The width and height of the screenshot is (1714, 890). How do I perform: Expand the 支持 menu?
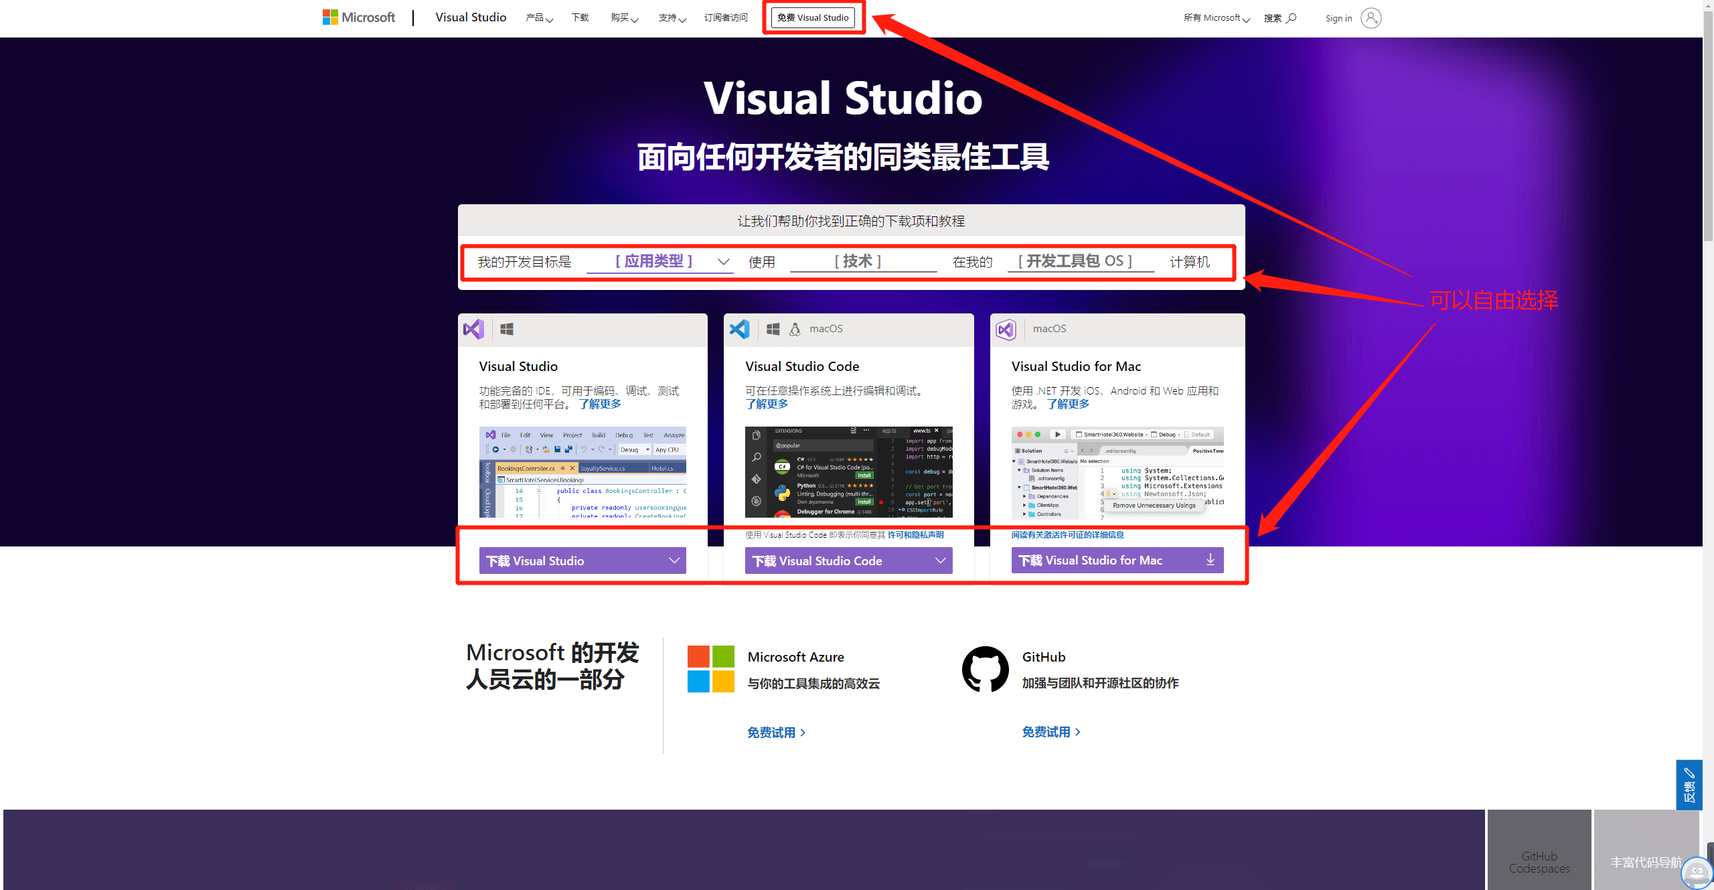point(672,18)
